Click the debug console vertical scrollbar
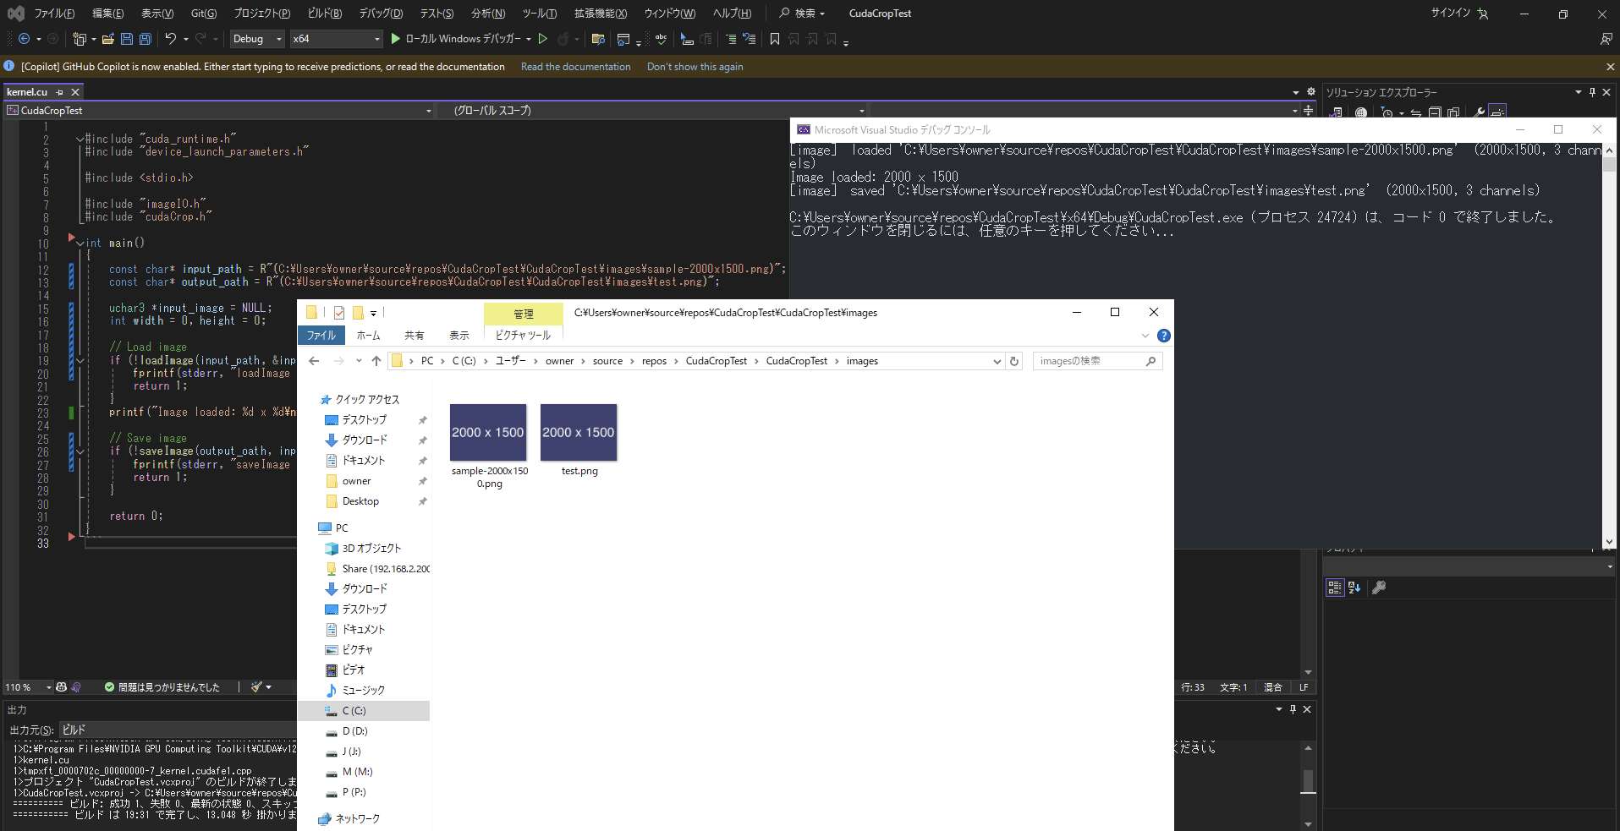The image size is (1620, 831). 1609,346
